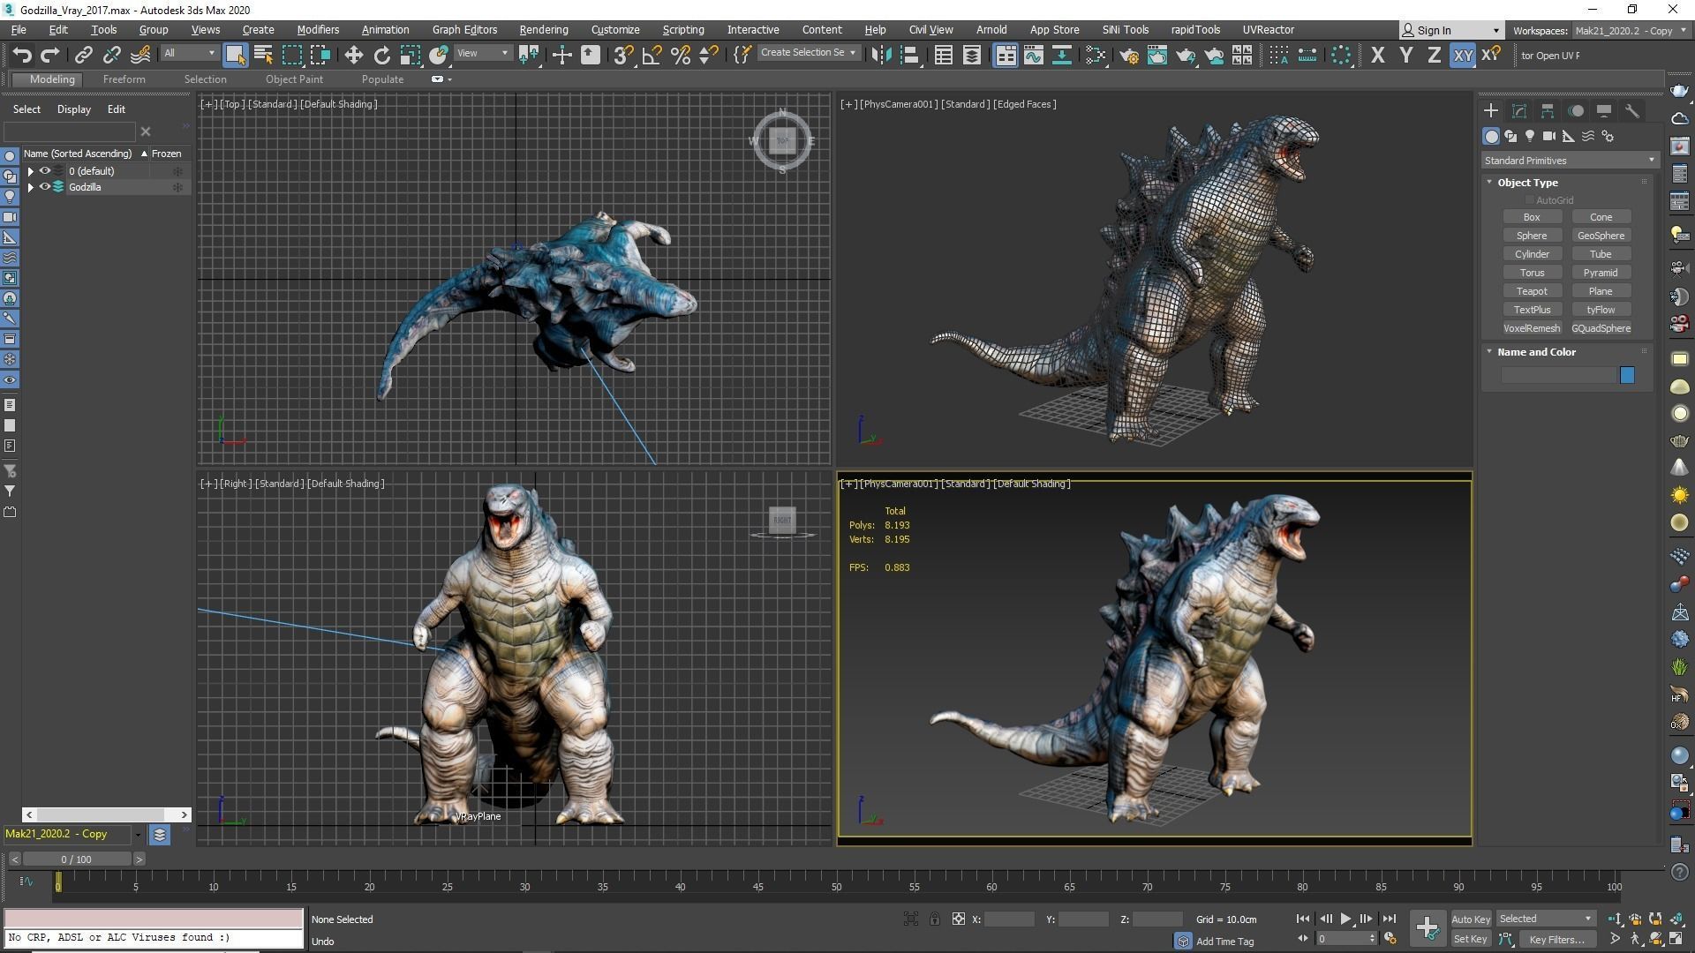
Task: Expand the 0 (default) layer
Action: click(31, 171)
